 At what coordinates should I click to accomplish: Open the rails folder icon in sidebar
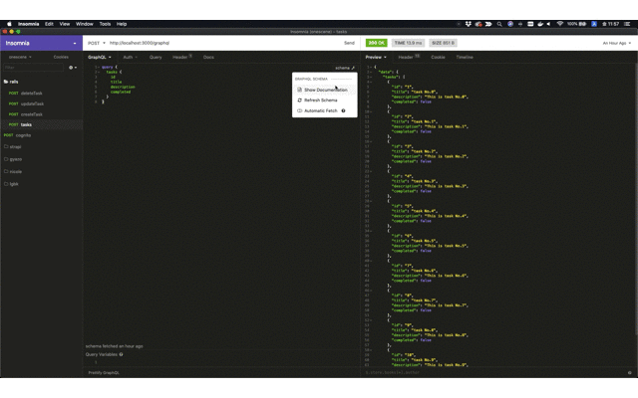6,82
